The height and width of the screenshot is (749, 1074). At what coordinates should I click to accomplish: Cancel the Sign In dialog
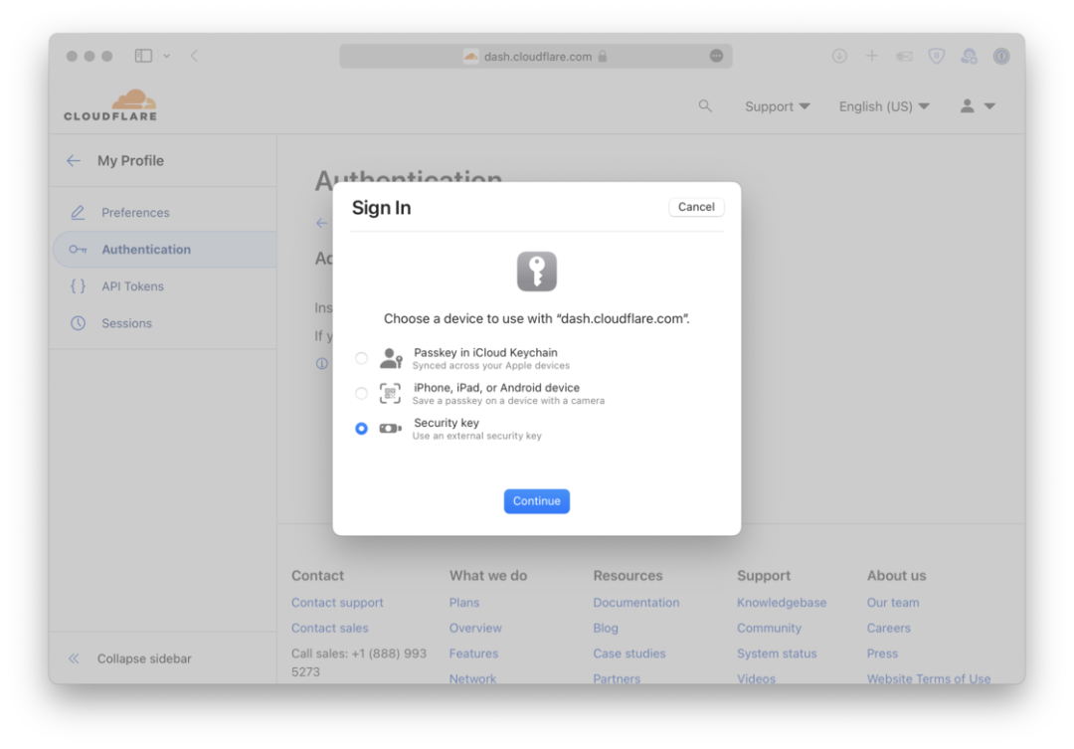pyautogui.click(x=696, y=207)
